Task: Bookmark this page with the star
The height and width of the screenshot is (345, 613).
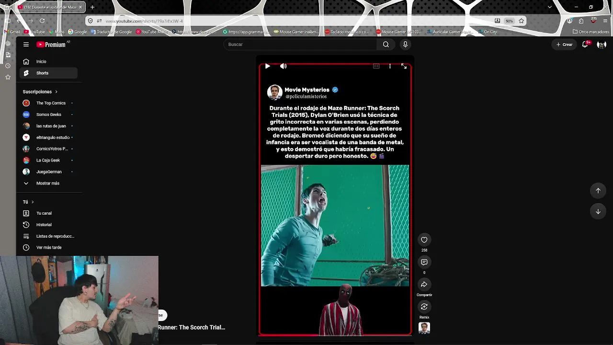Action: [521, 21]
